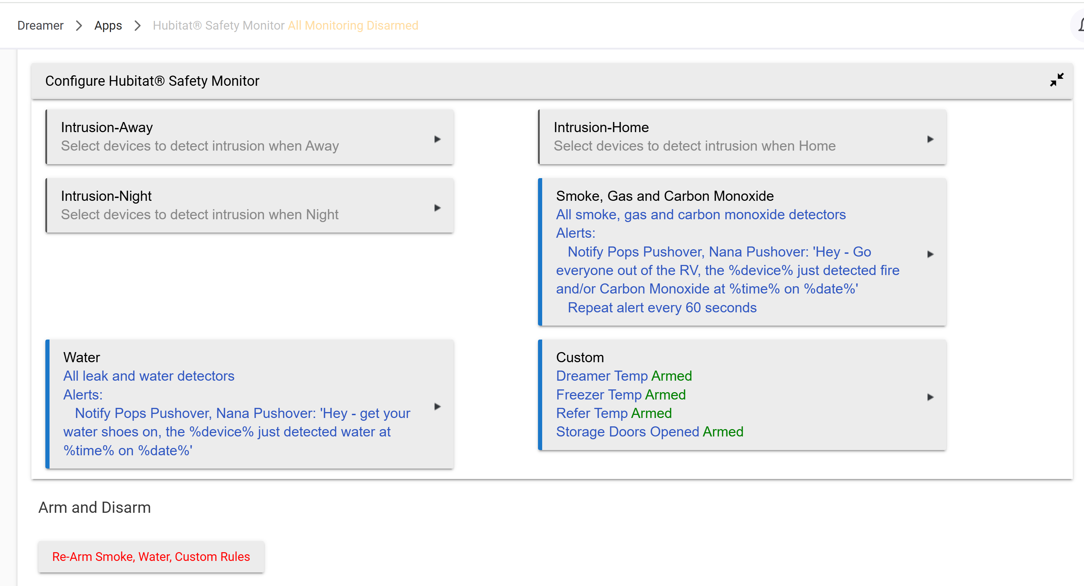Expand Intrusion-Away arrow
The width and height of the screenshot is (1084, 586).
click(437, 139)
